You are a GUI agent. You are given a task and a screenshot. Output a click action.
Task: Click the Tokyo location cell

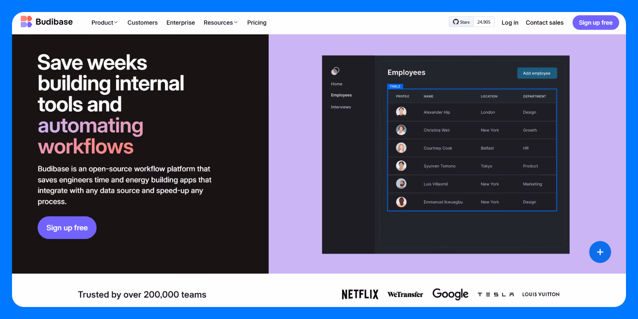[x=486, y=166]
